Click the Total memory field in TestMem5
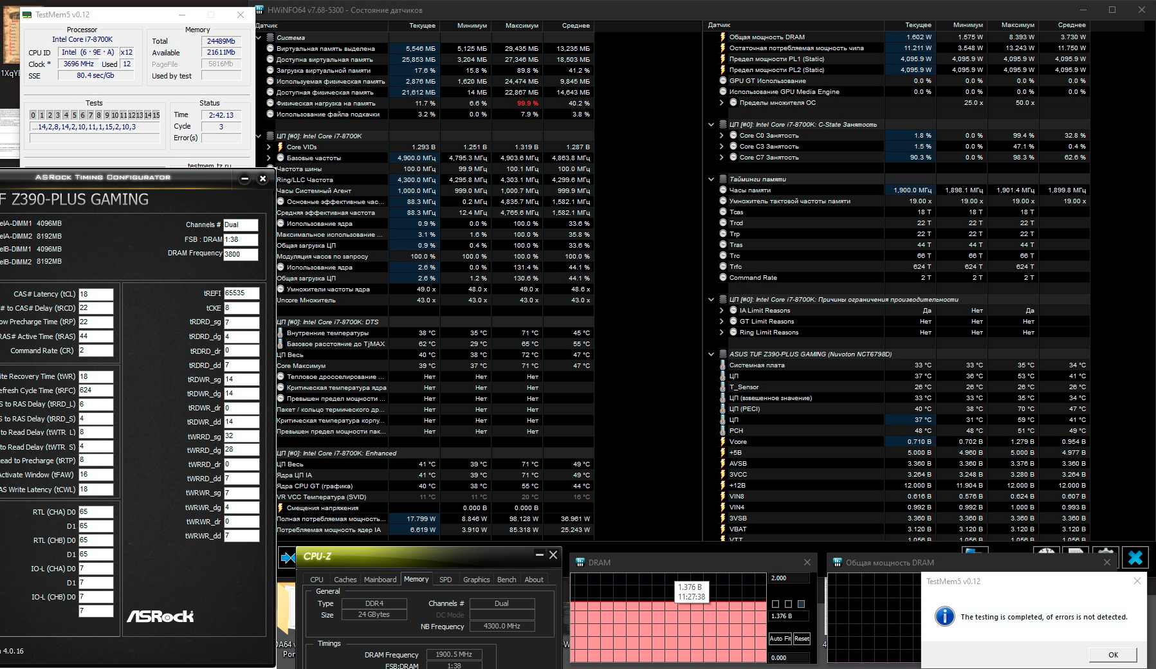 [x=221, y=41]
